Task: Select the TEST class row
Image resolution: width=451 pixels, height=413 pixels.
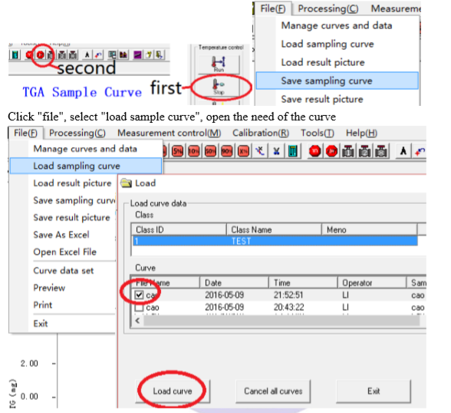Action: [275, 241]
